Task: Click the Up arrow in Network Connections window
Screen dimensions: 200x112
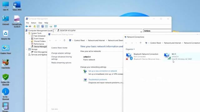Action: click(141, 43)
